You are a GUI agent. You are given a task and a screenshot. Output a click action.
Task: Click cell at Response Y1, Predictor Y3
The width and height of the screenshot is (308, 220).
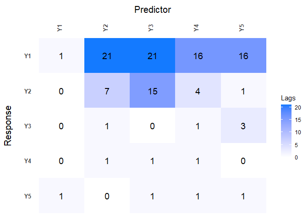click(x=152, y=56)
